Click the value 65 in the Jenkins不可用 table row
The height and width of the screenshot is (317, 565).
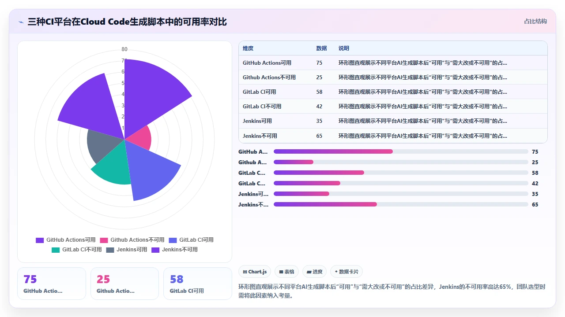pyautogui.click(x=319, y=136)
